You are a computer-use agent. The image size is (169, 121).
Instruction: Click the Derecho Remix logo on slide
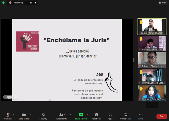(x=27, y=42)
